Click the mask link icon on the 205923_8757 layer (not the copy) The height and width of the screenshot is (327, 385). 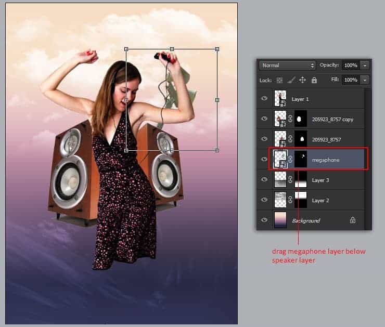click(x=290, y=139)
